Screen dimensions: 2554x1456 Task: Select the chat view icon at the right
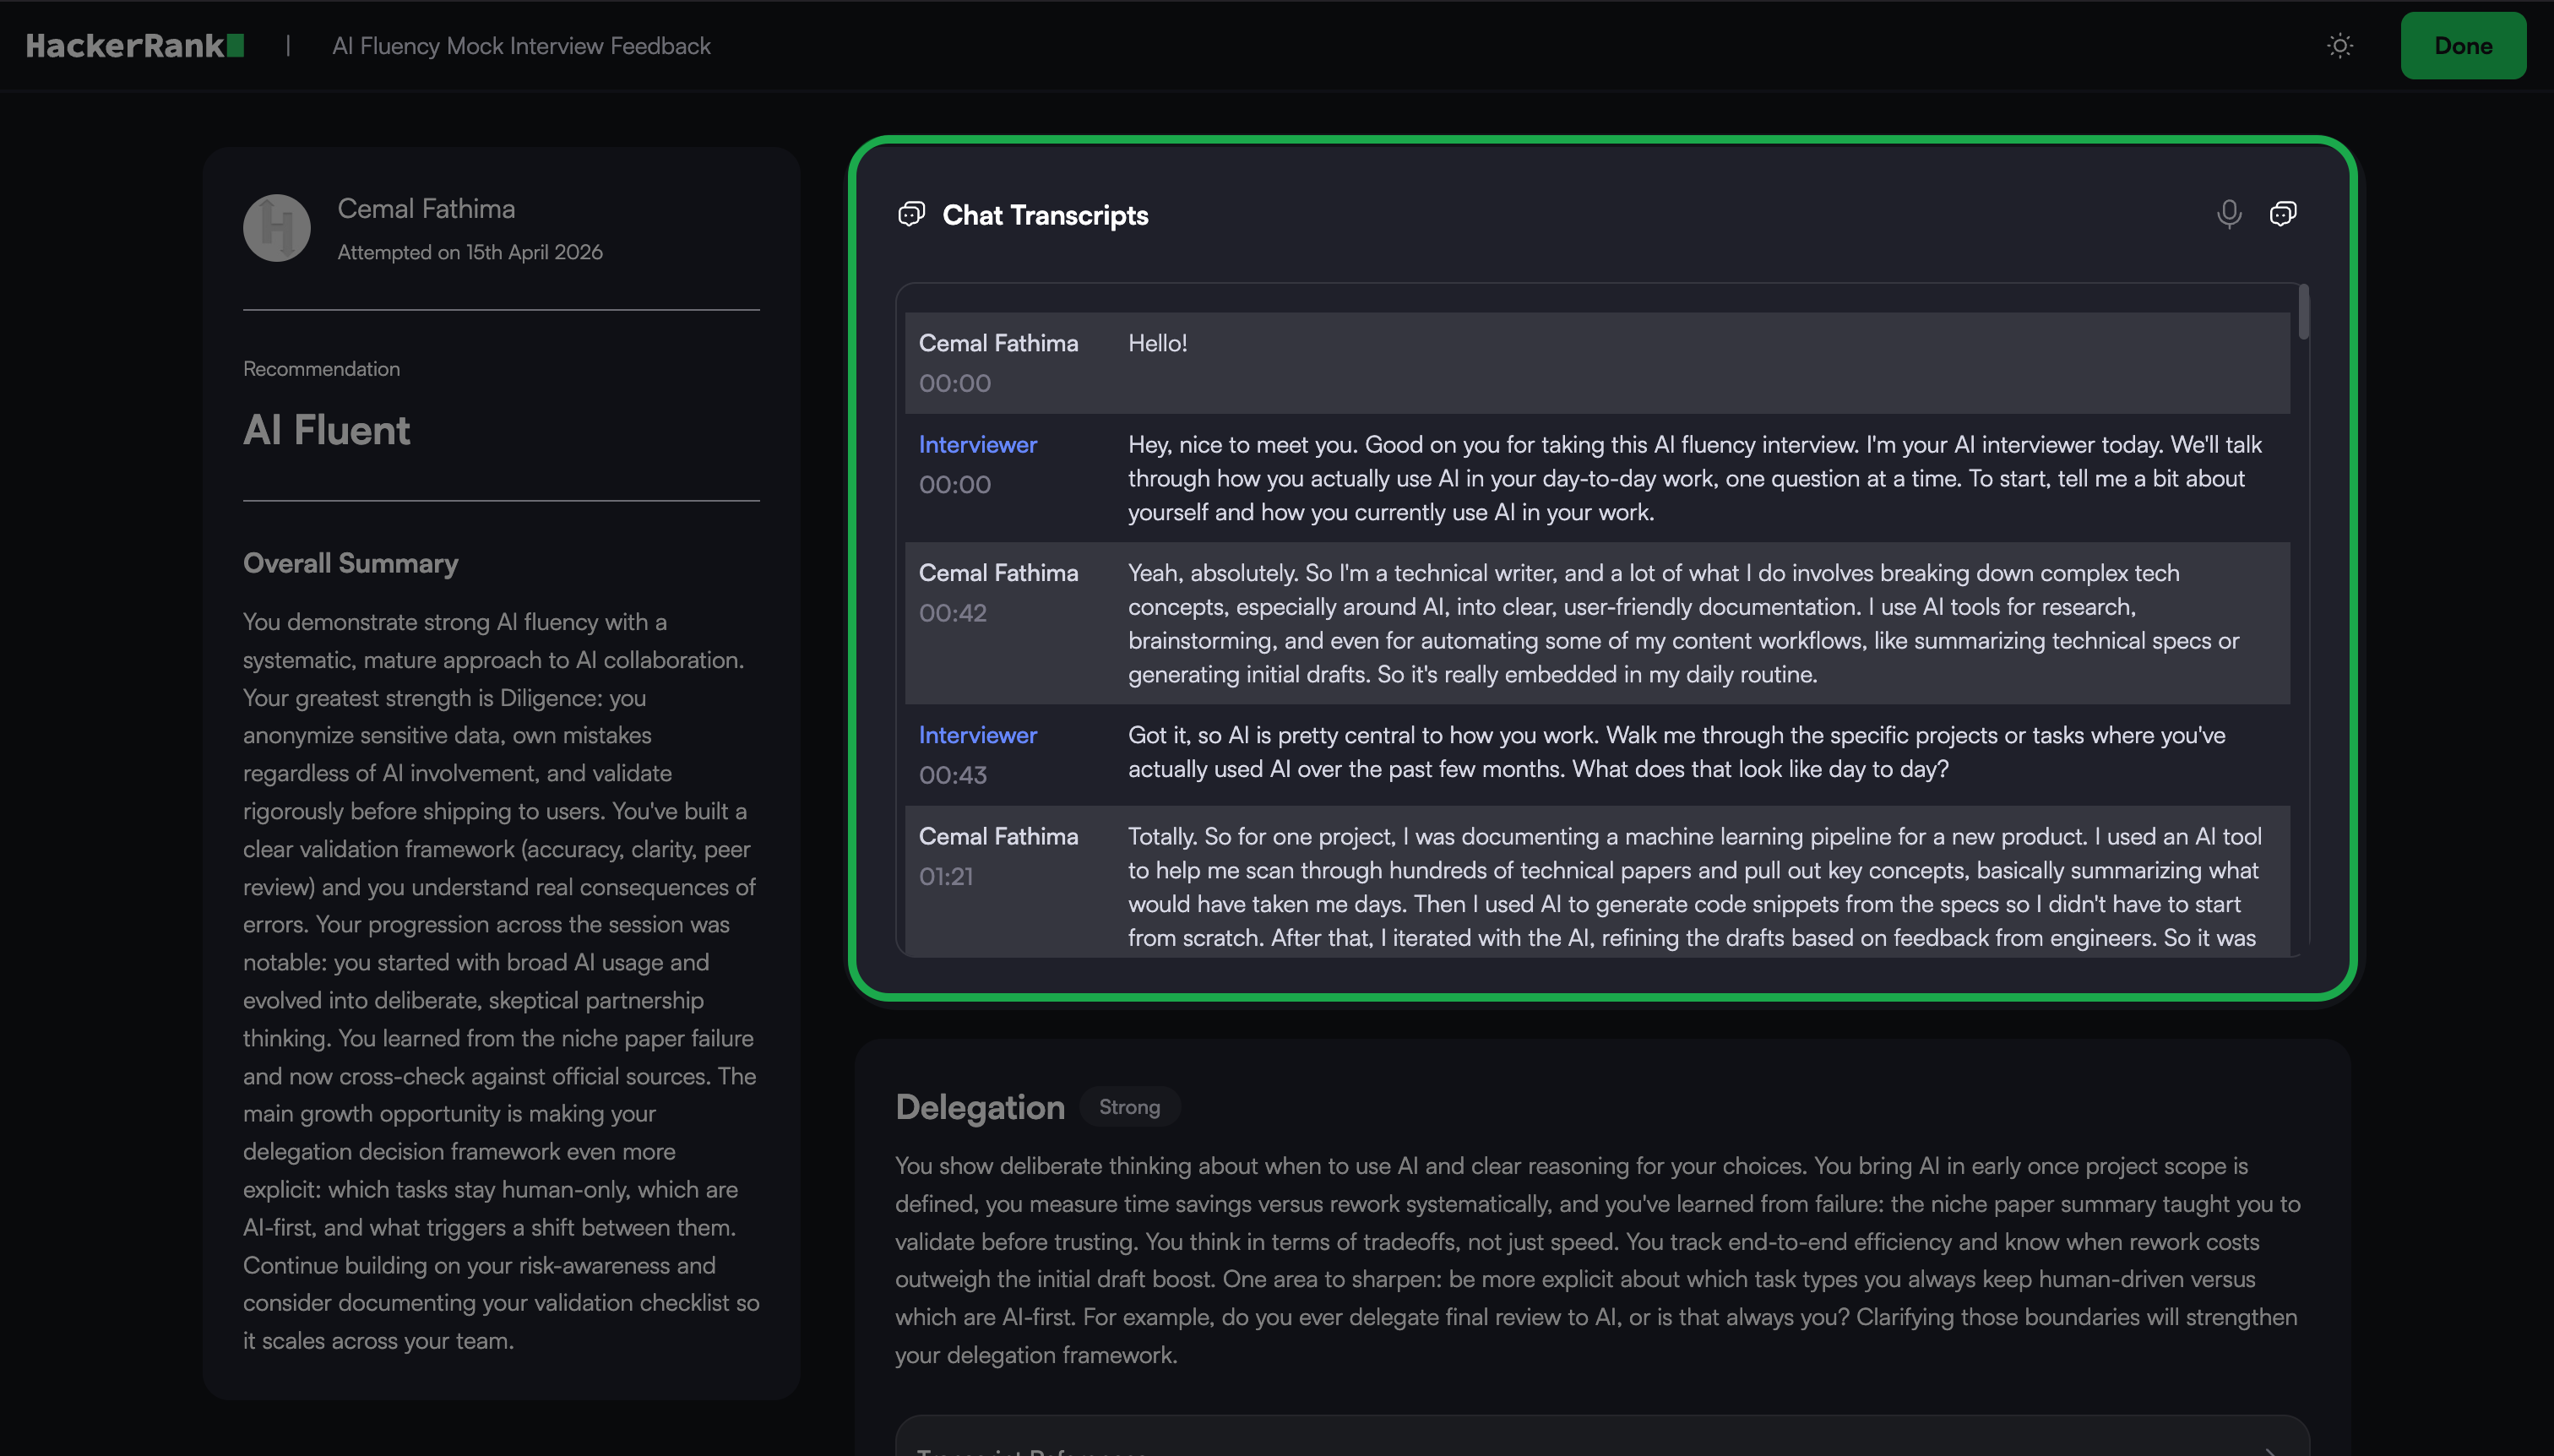pyautogui.click(x=2282, y=213)
